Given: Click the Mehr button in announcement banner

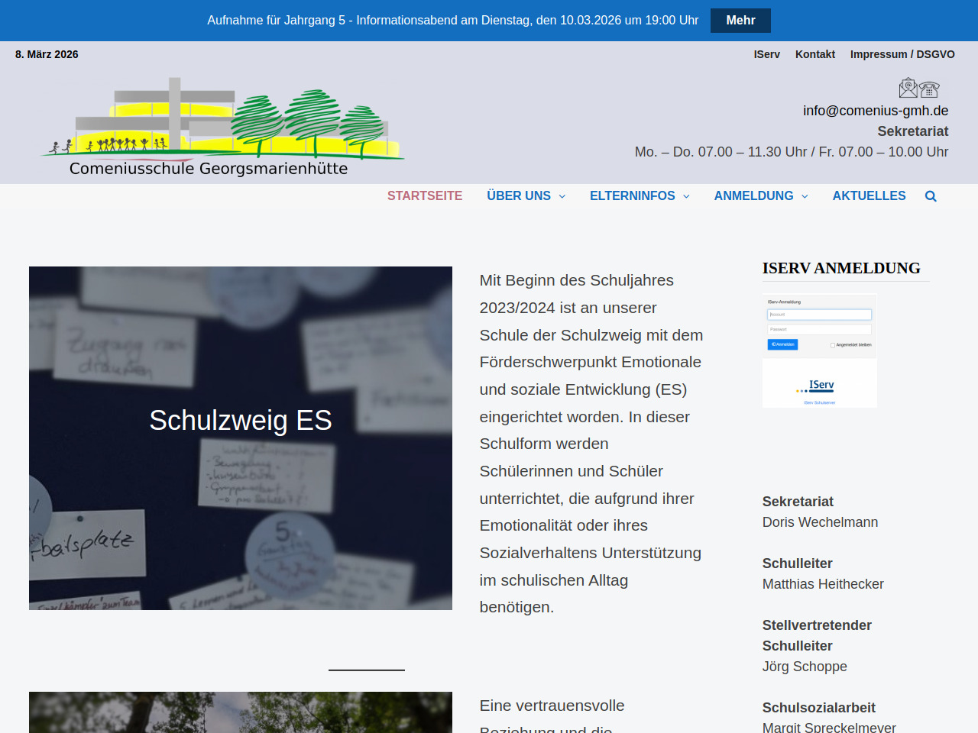Looking at the screenshot, I should (740, 21).
